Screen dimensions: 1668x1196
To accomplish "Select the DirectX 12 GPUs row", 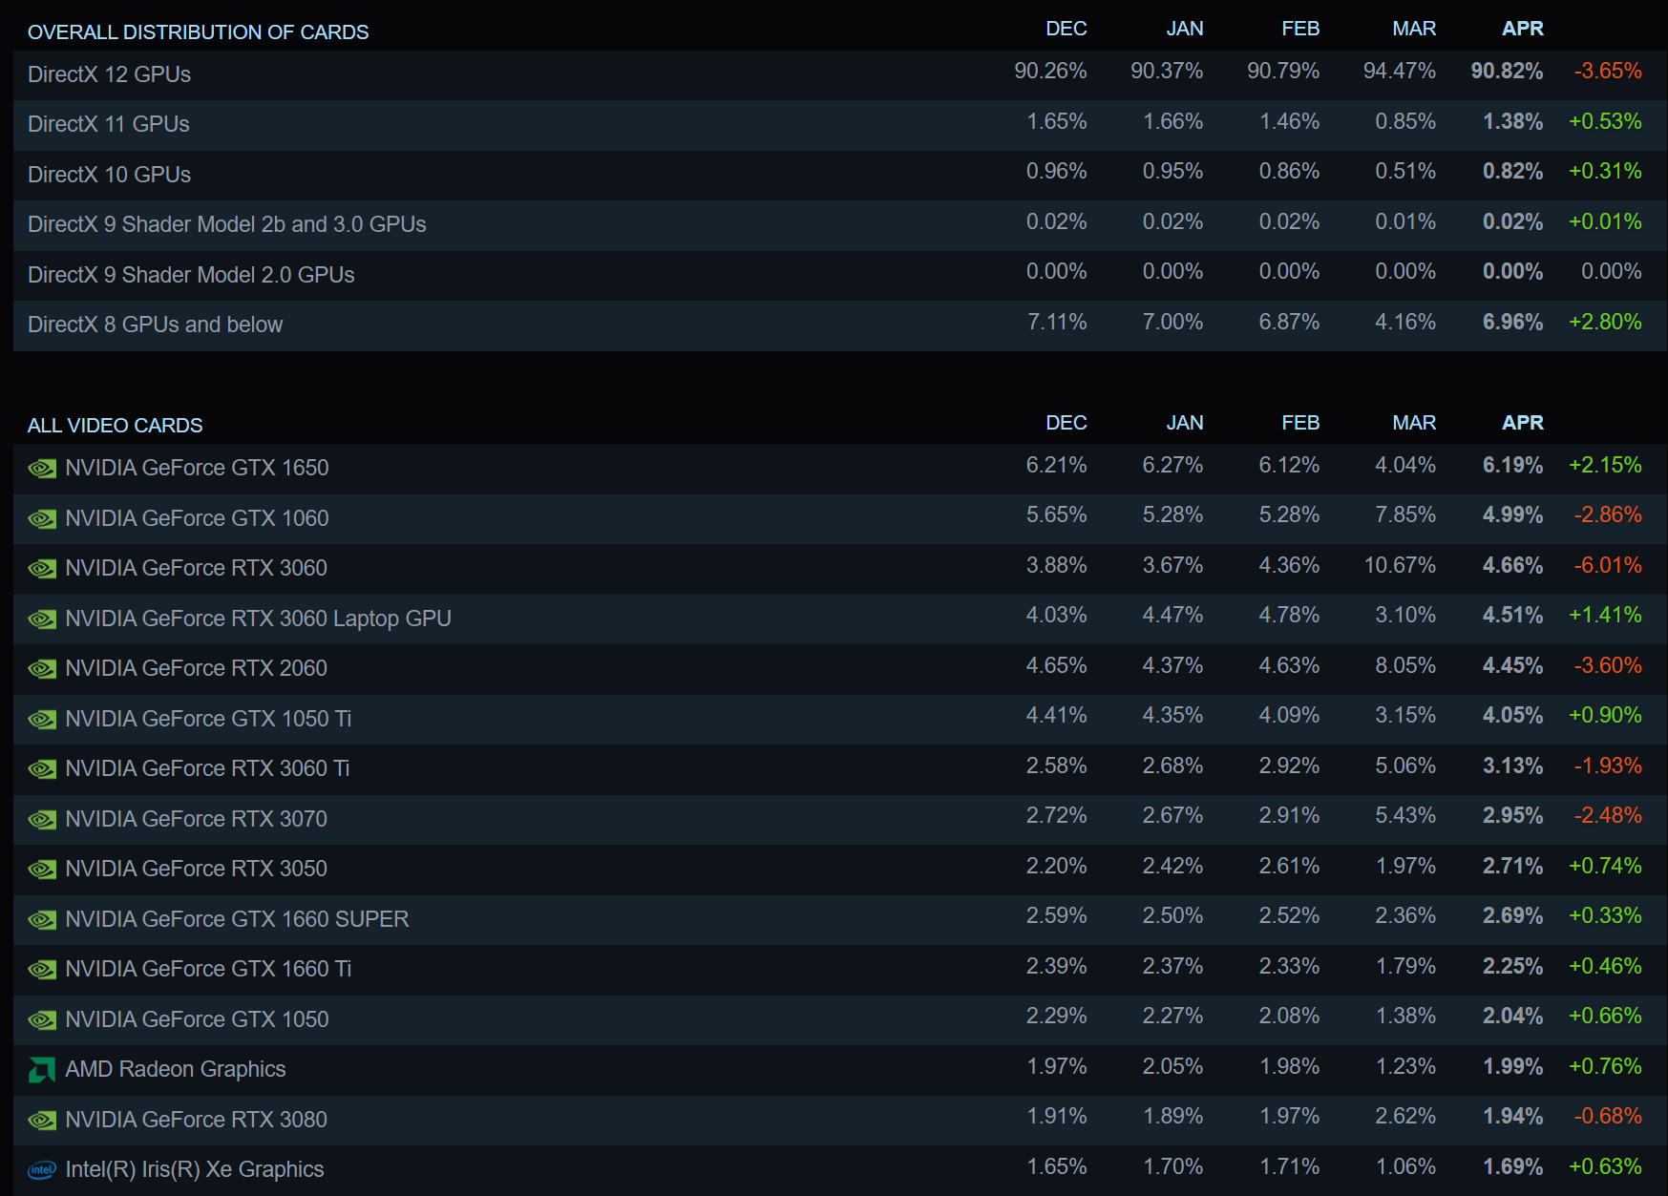I will coord(840,74).
